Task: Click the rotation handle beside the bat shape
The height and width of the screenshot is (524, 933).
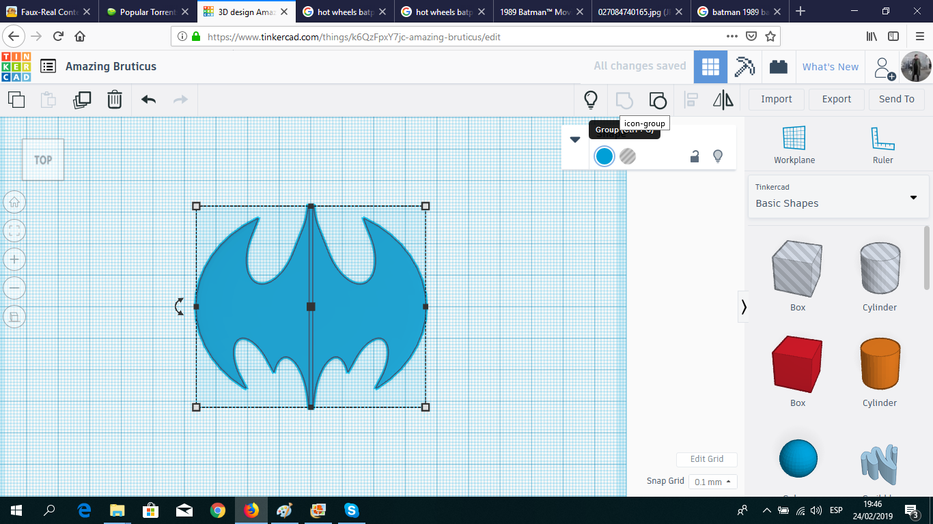Action: [179, 306]
